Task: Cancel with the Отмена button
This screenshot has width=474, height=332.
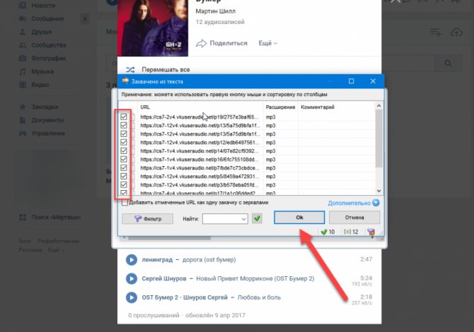Action: pyautogui.click(x=354, y=218)
